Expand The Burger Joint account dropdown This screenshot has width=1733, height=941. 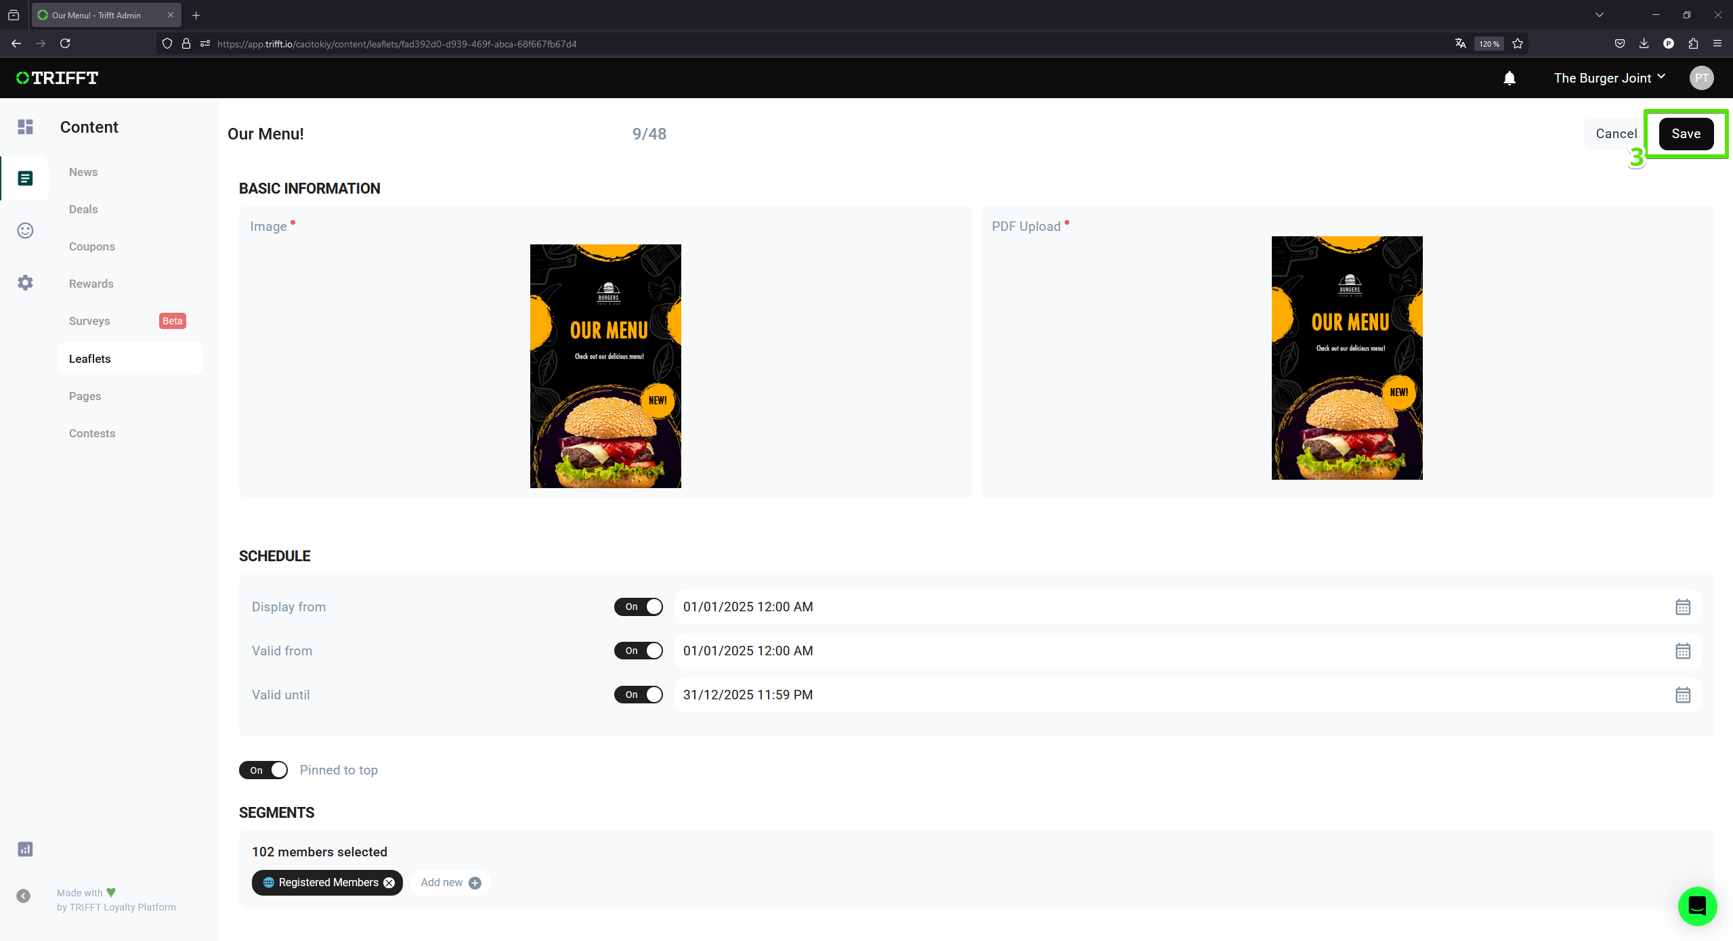[1609, 79]
